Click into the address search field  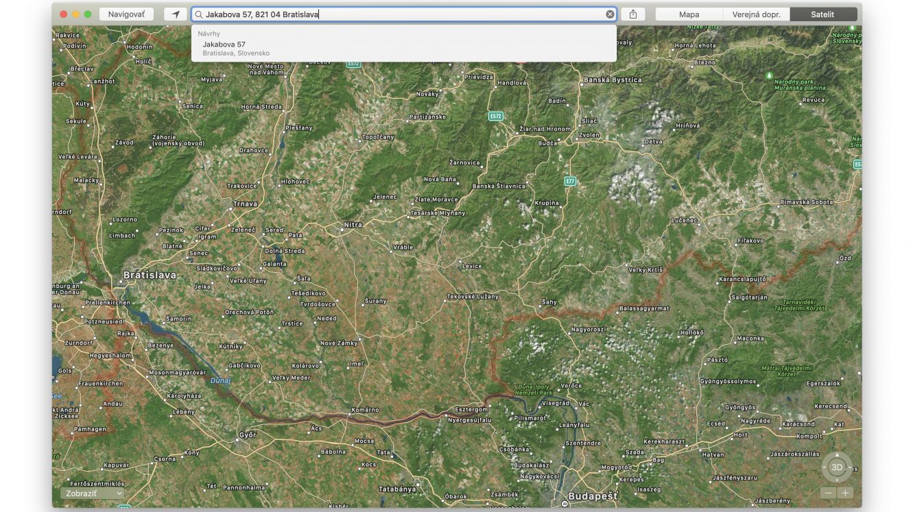(x=403, y=14)
